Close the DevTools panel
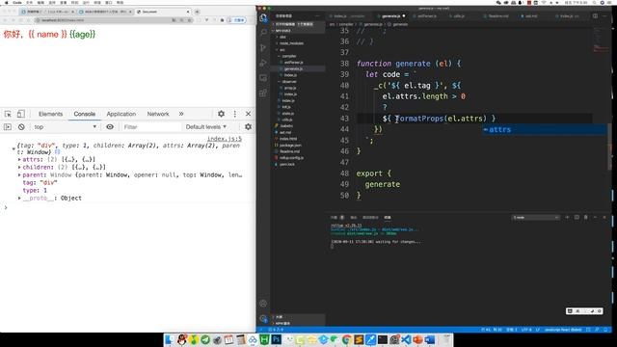The width and height of the screenshot is (617, 347). tap(248, 114)
